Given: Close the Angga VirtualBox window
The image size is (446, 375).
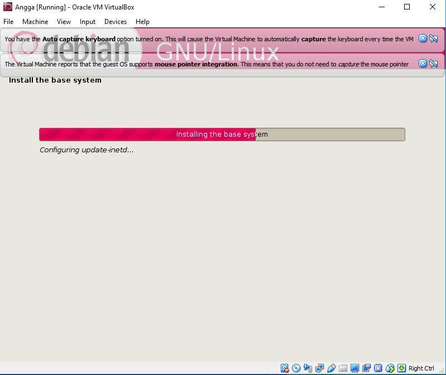Looking at the screenshot, I should [x=433, y=7].
